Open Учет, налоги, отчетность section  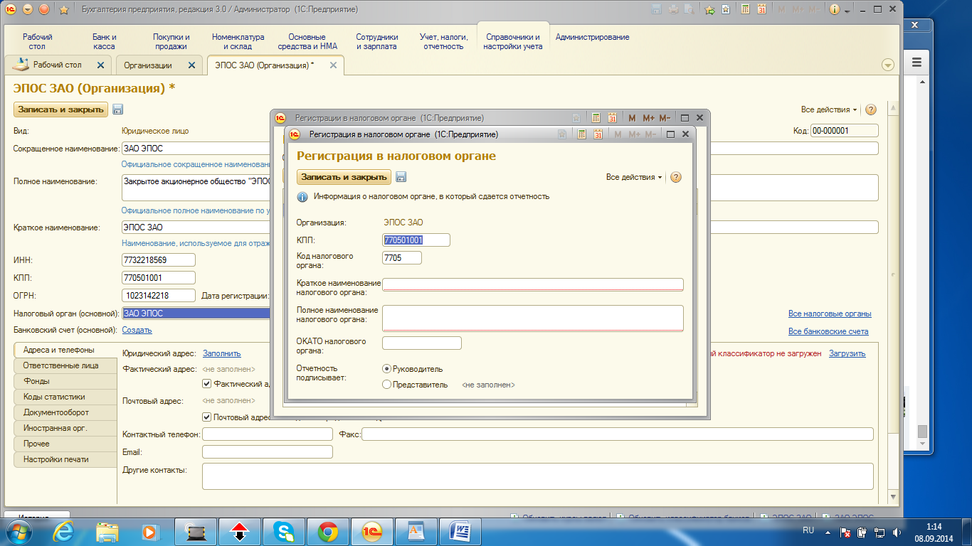(444, 41)
